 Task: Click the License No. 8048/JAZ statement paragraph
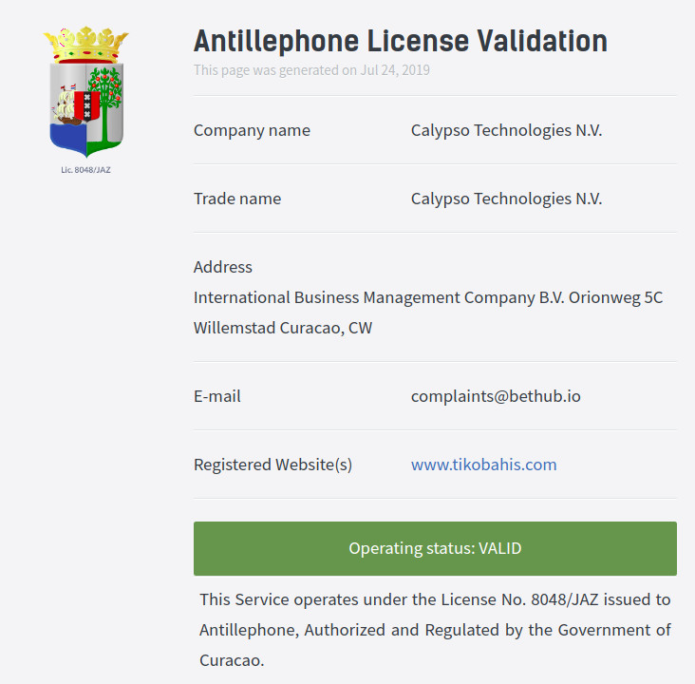point(435,630)
